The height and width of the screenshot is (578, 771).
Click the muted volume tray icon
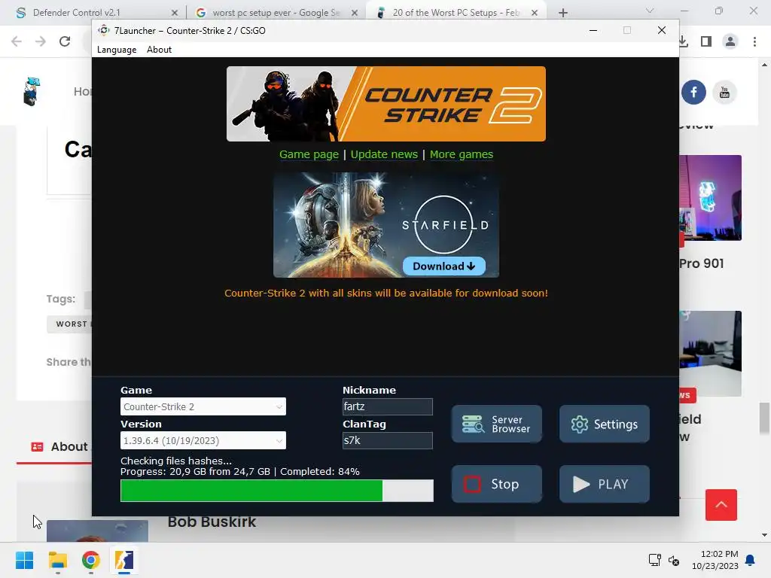pos(674,560)
